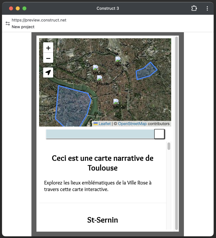216x238 pixels.
Task: Open the site settings icon beside URL
Action: 8,23
